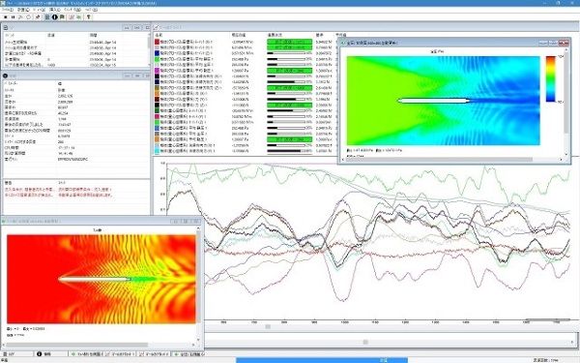
Task: Click the log panel's document icon in its header
Action: (6, 28)
